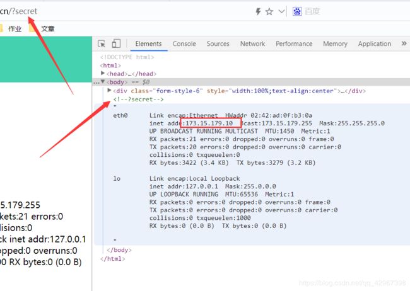Screen dimensions: 410x291
Task: Select the closing </body> tag
Action: point(119,250)
